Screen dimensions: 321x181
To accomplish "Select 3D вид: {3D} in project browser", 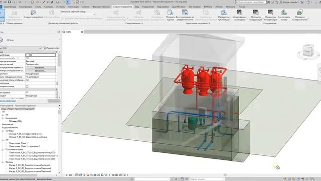I will (x=15, y=121).
